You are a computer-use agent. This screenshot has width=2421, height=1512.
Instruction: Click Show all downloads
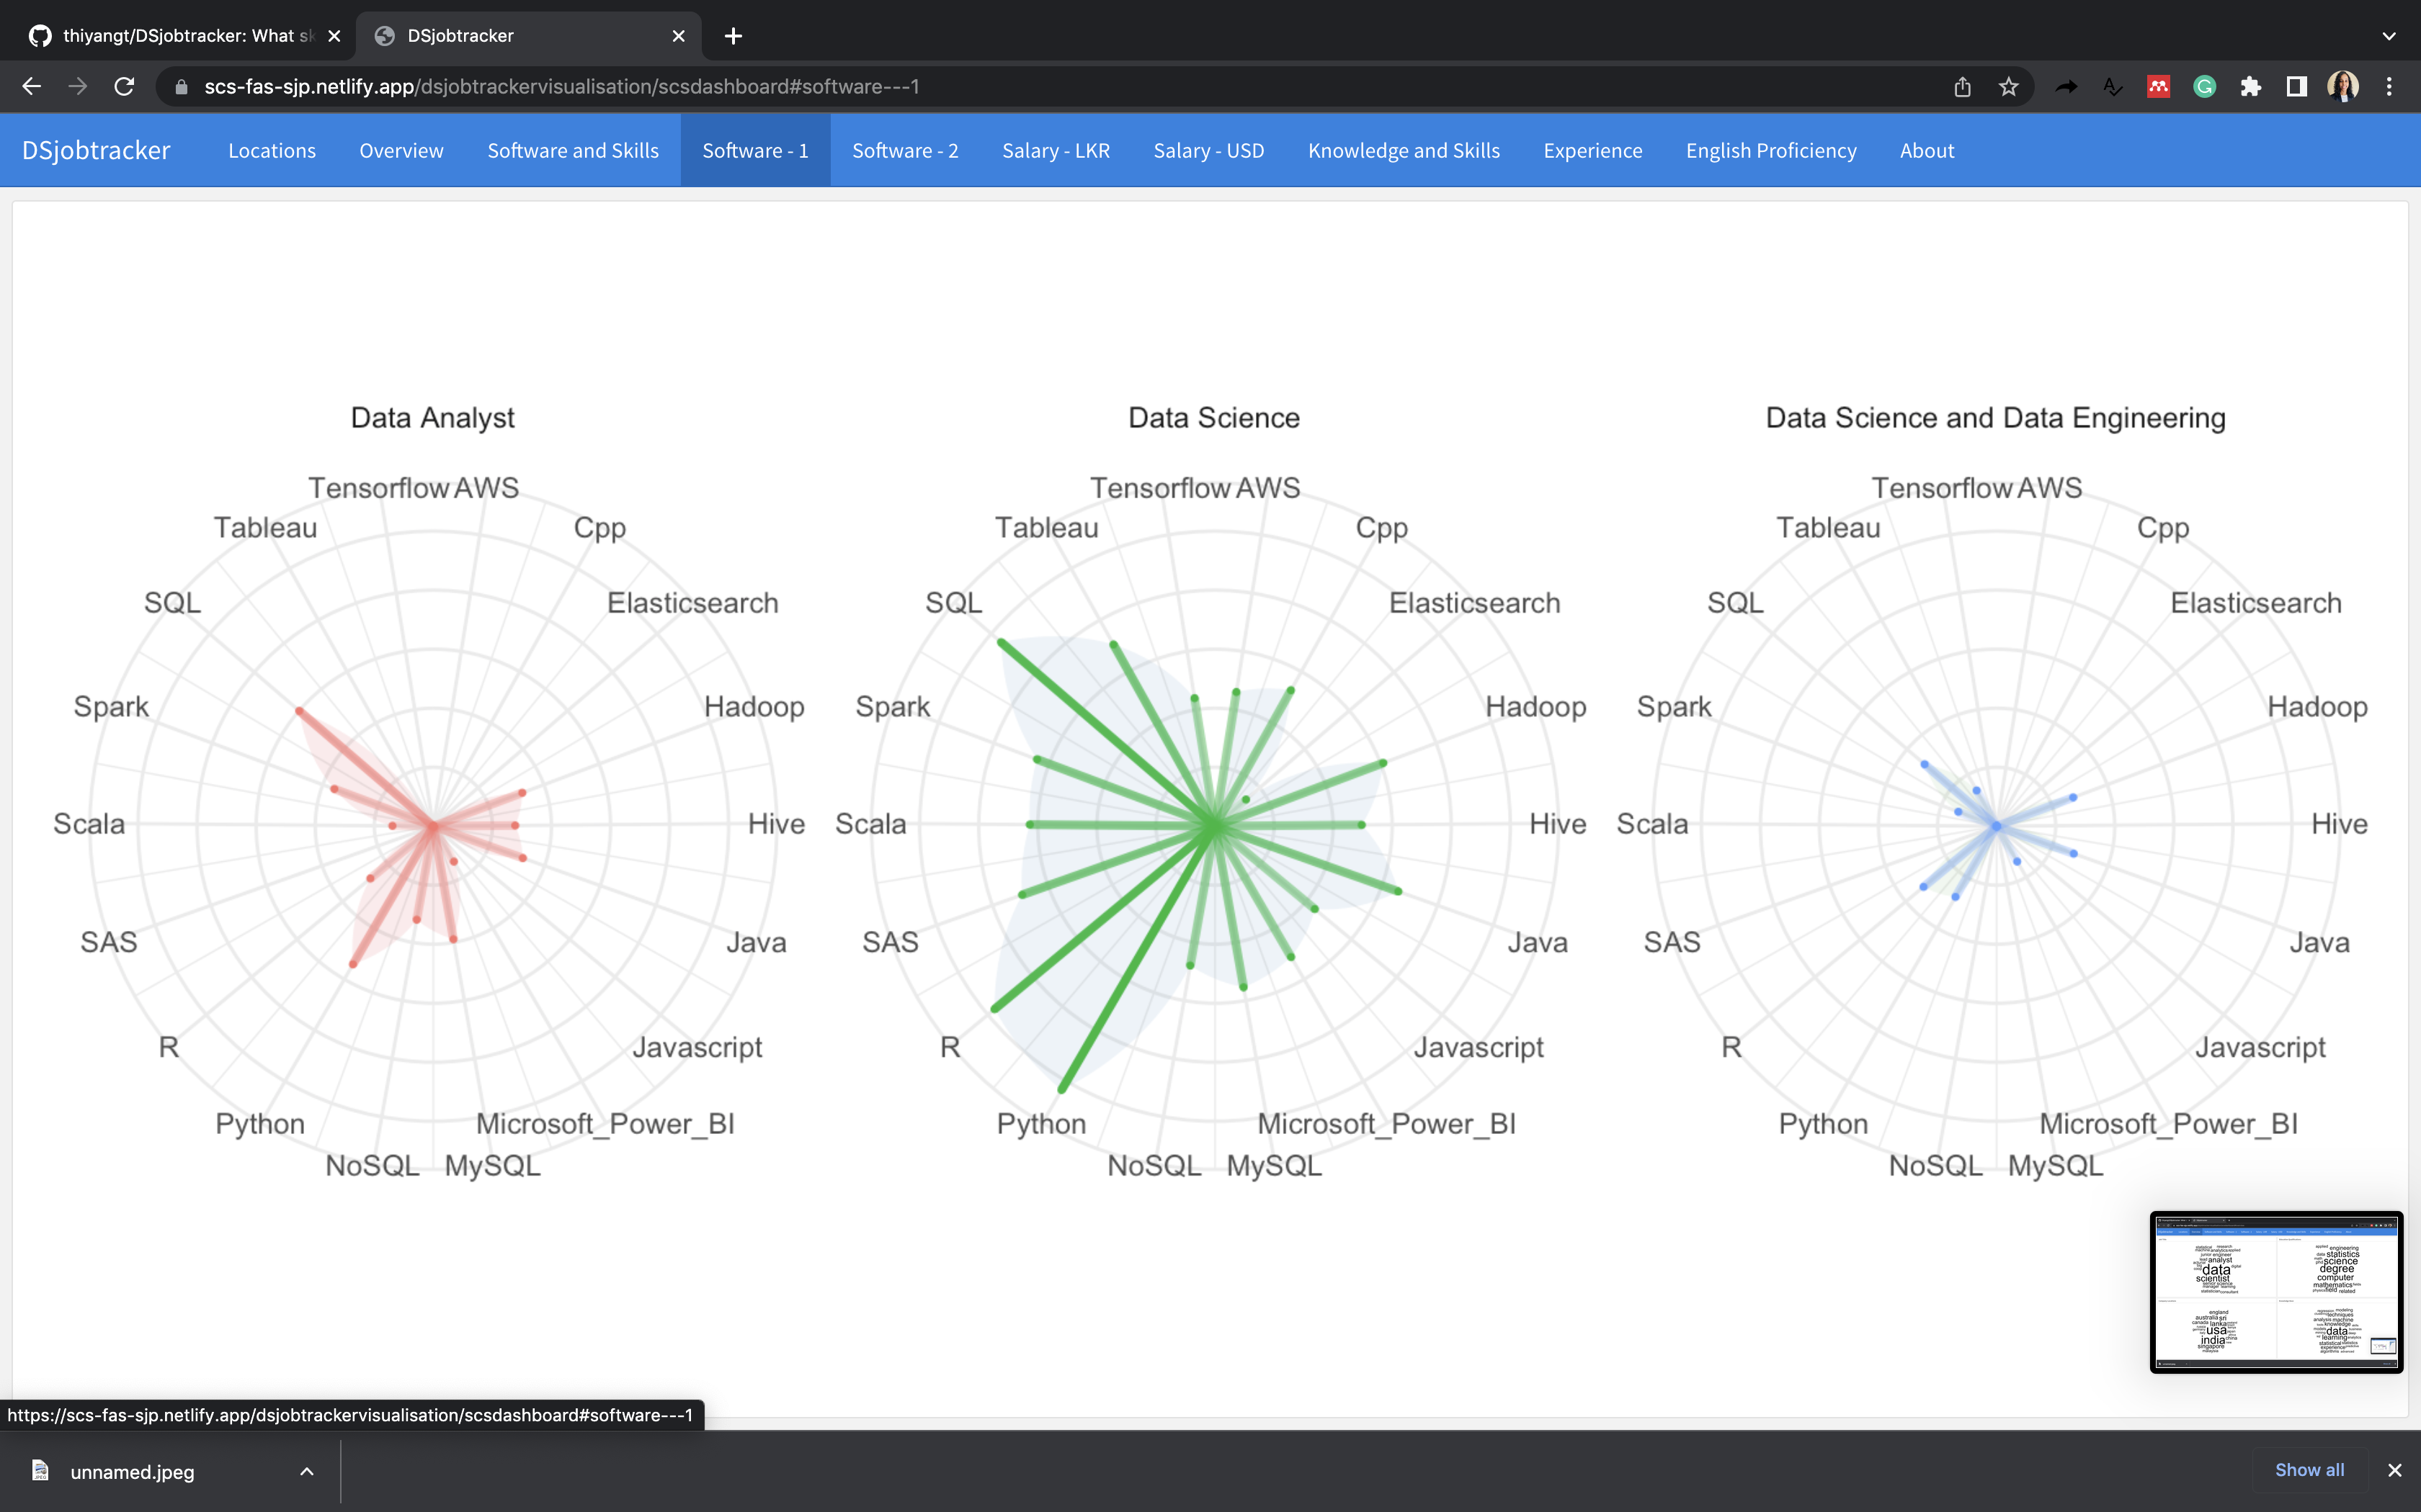click(x=2309, y=1469)
